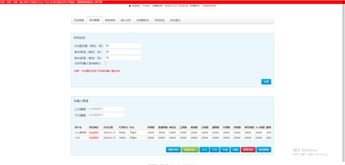Click the 正限额 column header
This screenshot has width=345, height=165.
[x=184, y=127]
